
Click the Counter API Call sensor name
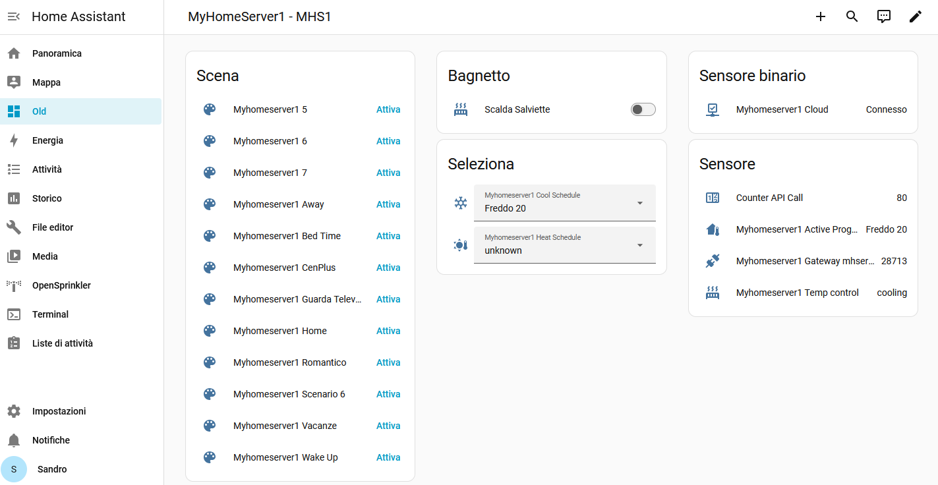[769, 198]
